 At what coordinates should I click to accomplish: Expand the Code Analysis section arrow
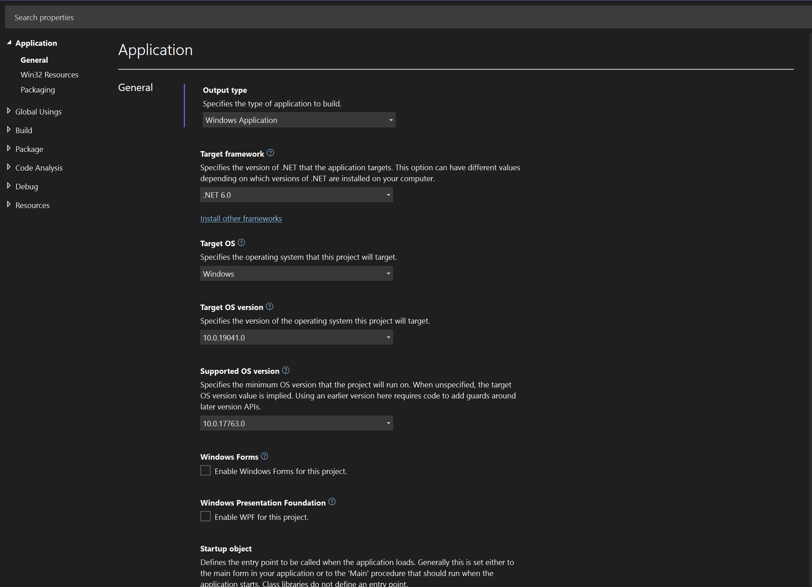click(9, 167)
